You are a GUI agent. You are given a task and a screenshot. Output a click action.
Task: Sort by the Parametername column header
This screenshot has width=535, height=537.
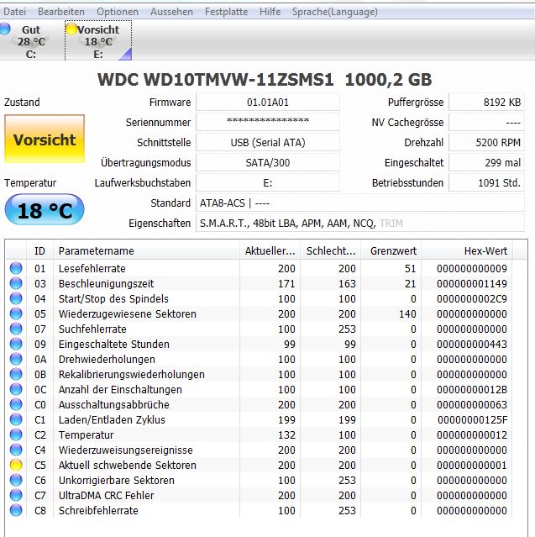tap(146, 251)
